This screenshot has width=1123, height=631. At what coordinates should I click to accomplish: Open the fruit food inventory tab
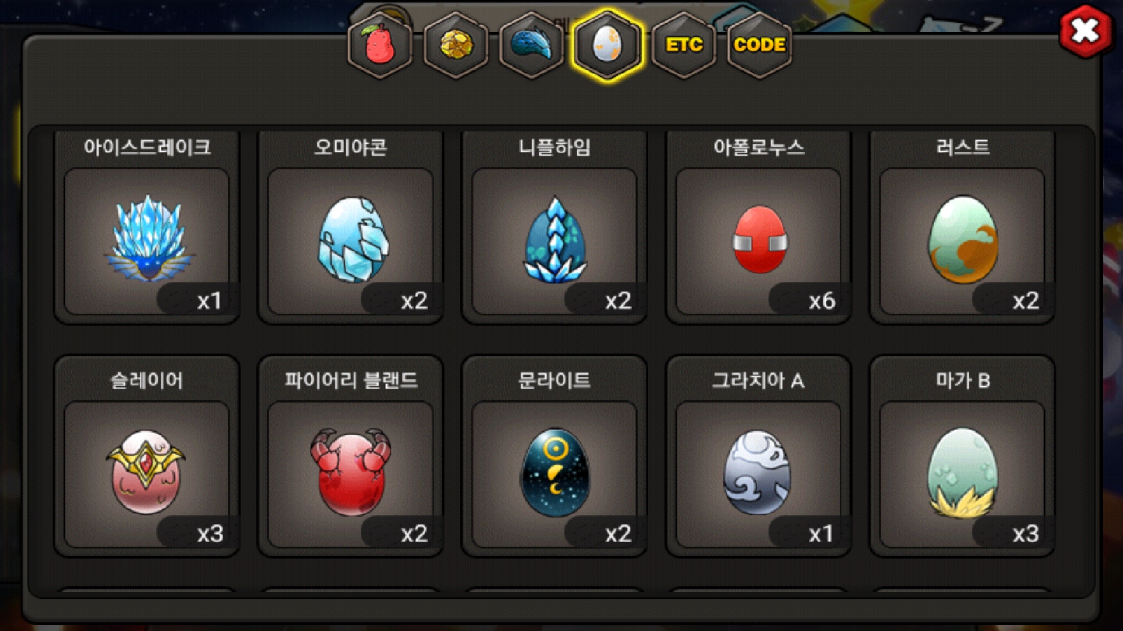pyautogui.click(x=380, y=45)
